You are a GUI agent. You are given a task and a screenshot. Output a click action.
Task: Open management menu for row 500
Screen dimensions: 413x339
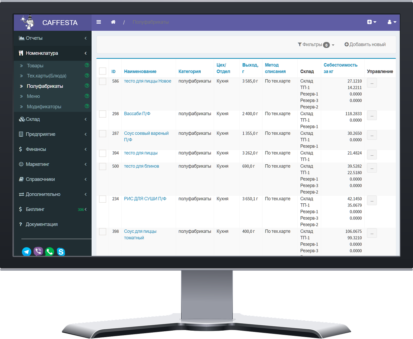point(372,168)
